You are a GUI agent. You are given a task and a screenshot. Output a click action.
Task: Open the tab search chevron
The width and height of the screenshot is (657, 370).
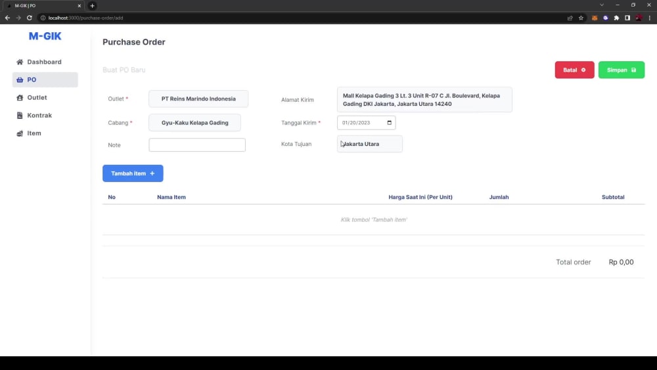coord(602,5)
